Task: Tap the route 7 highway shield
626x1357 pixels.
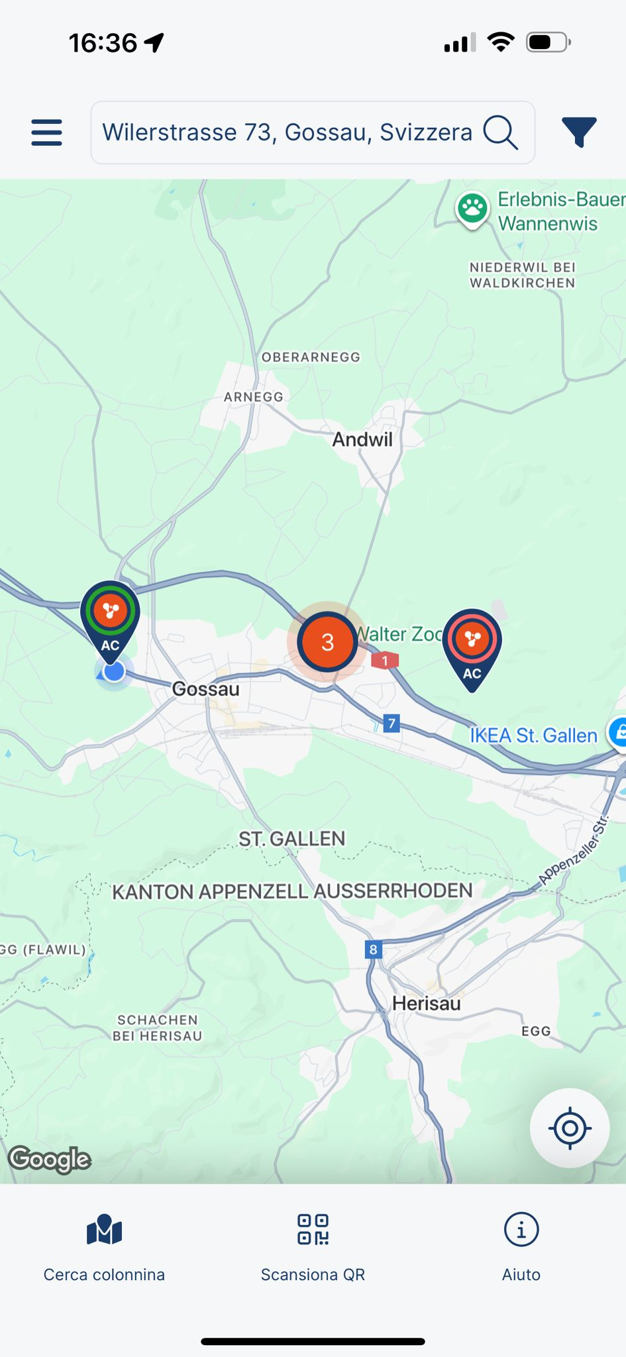Action: (391, 723)
